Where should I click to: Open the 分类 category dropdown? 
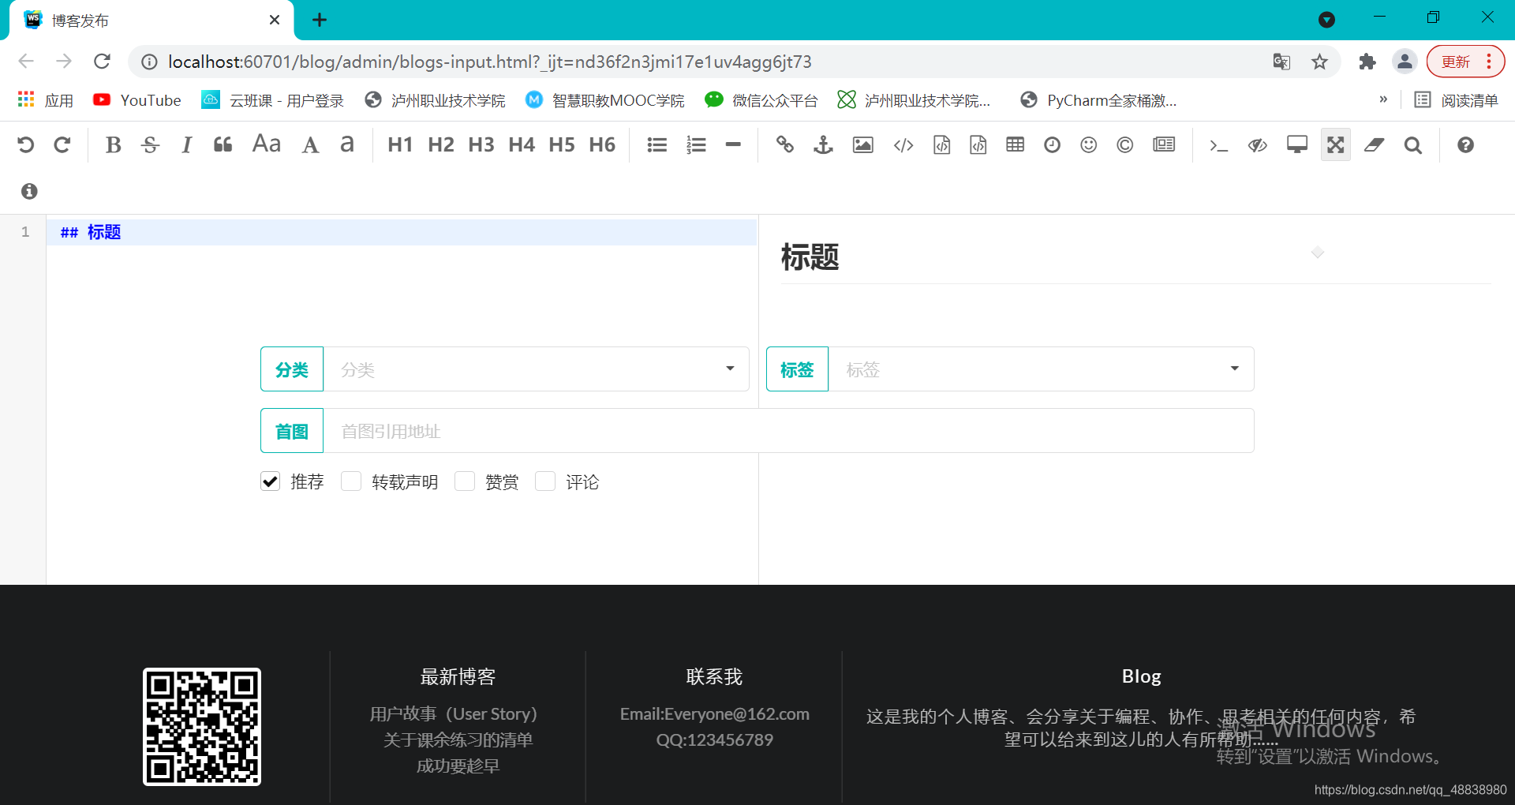click(x=729, y=369)
